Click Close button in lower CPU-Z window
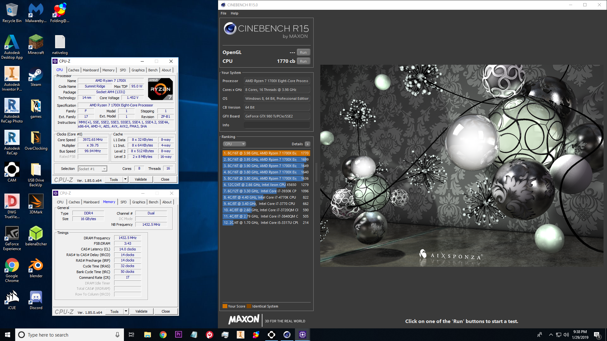 tap(166, 311)
